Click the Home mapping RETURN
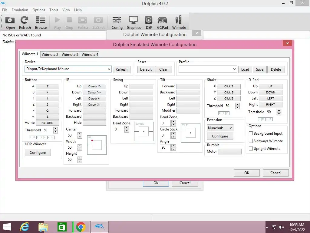The width and height of the screenshot is (310, 233). (x=48, y=123)
